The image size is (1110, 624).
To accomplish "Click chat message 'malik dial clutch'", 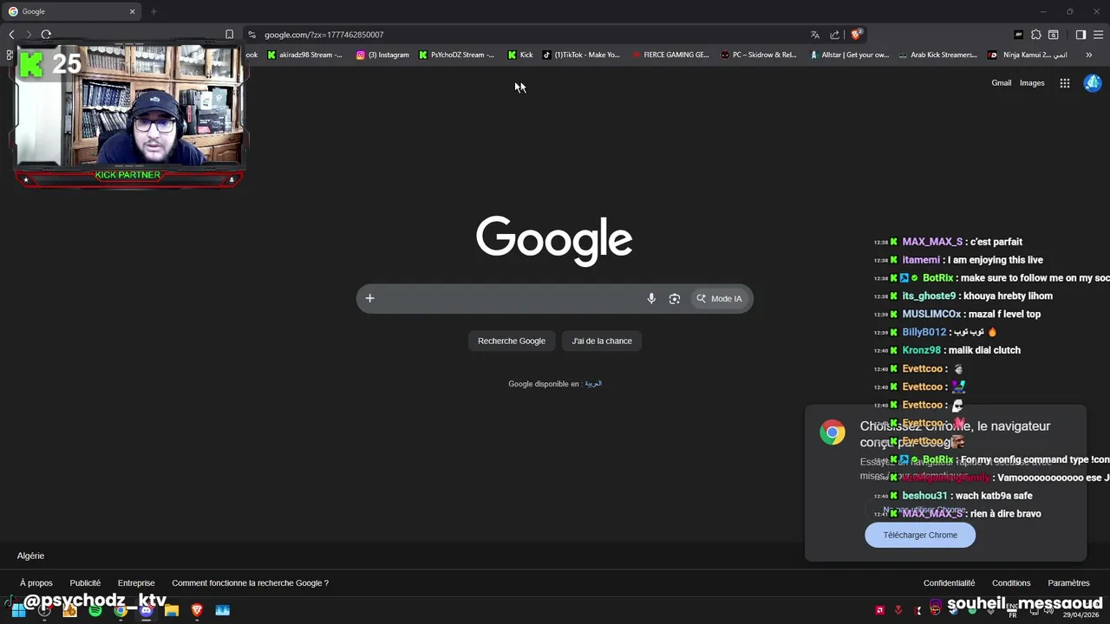I will (x=985, y=350).
